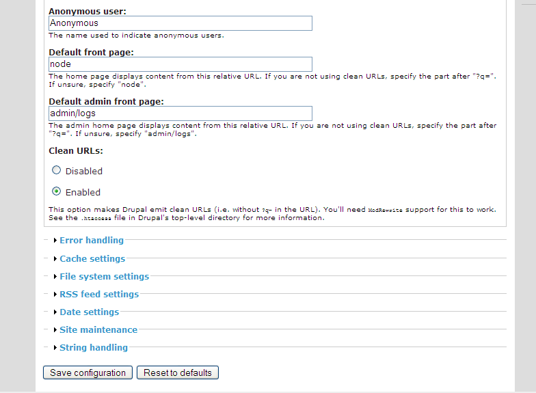
Task: Select the Enabled clean URLs radio button
Action: click(x=57, y=192)
